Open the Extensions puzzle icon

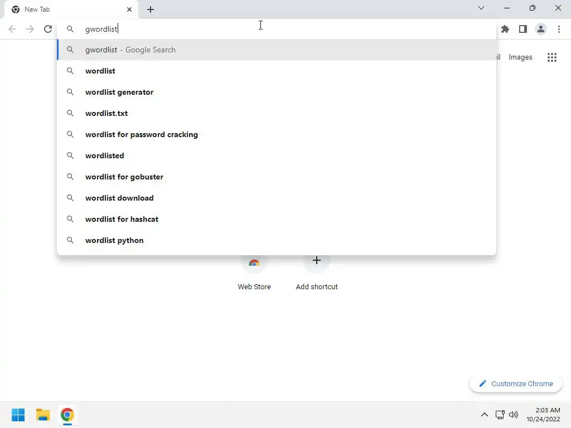point(505,29)
